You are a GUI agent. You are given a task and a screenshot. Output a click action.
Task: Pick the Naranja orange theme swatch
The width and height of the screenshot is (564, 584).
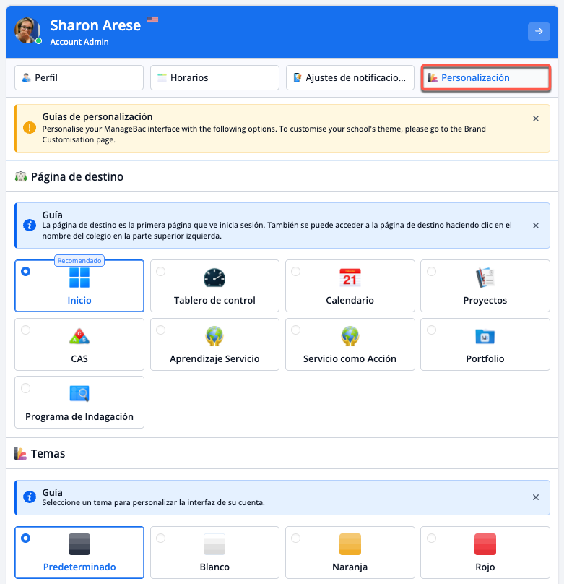click(350, 544)
